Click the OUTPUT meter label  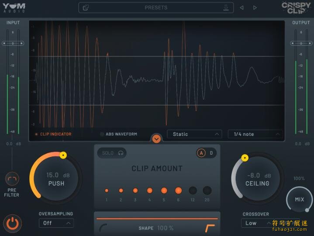(301, 23)
